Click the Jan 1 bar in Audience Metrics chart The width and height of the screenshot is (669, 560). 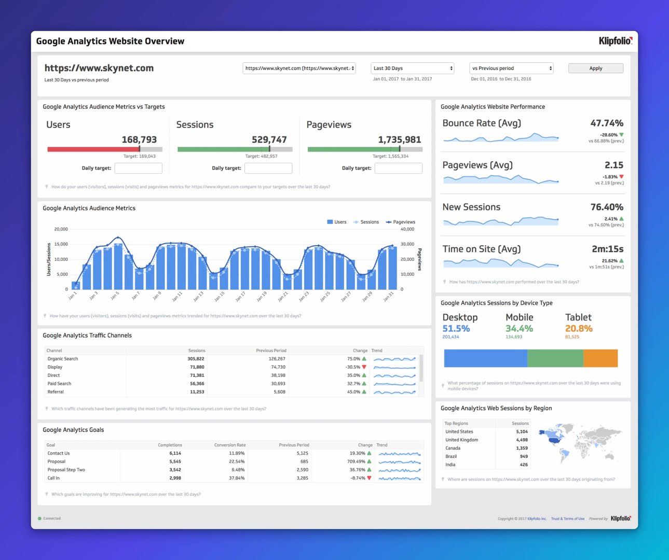[76, 285]
